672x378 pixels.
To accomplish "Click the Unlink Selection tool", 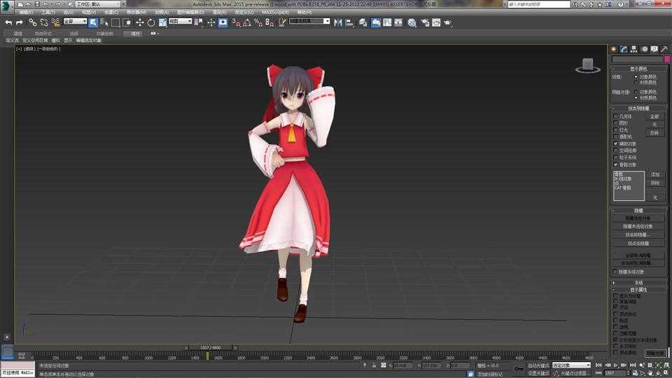I will 44,22.
